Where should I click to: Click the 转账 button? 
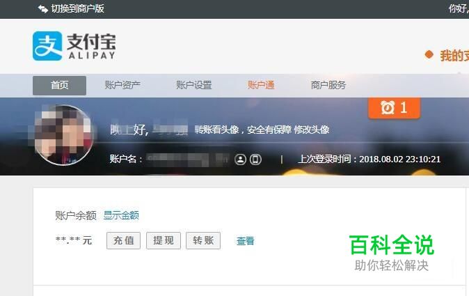click(203, 240)
